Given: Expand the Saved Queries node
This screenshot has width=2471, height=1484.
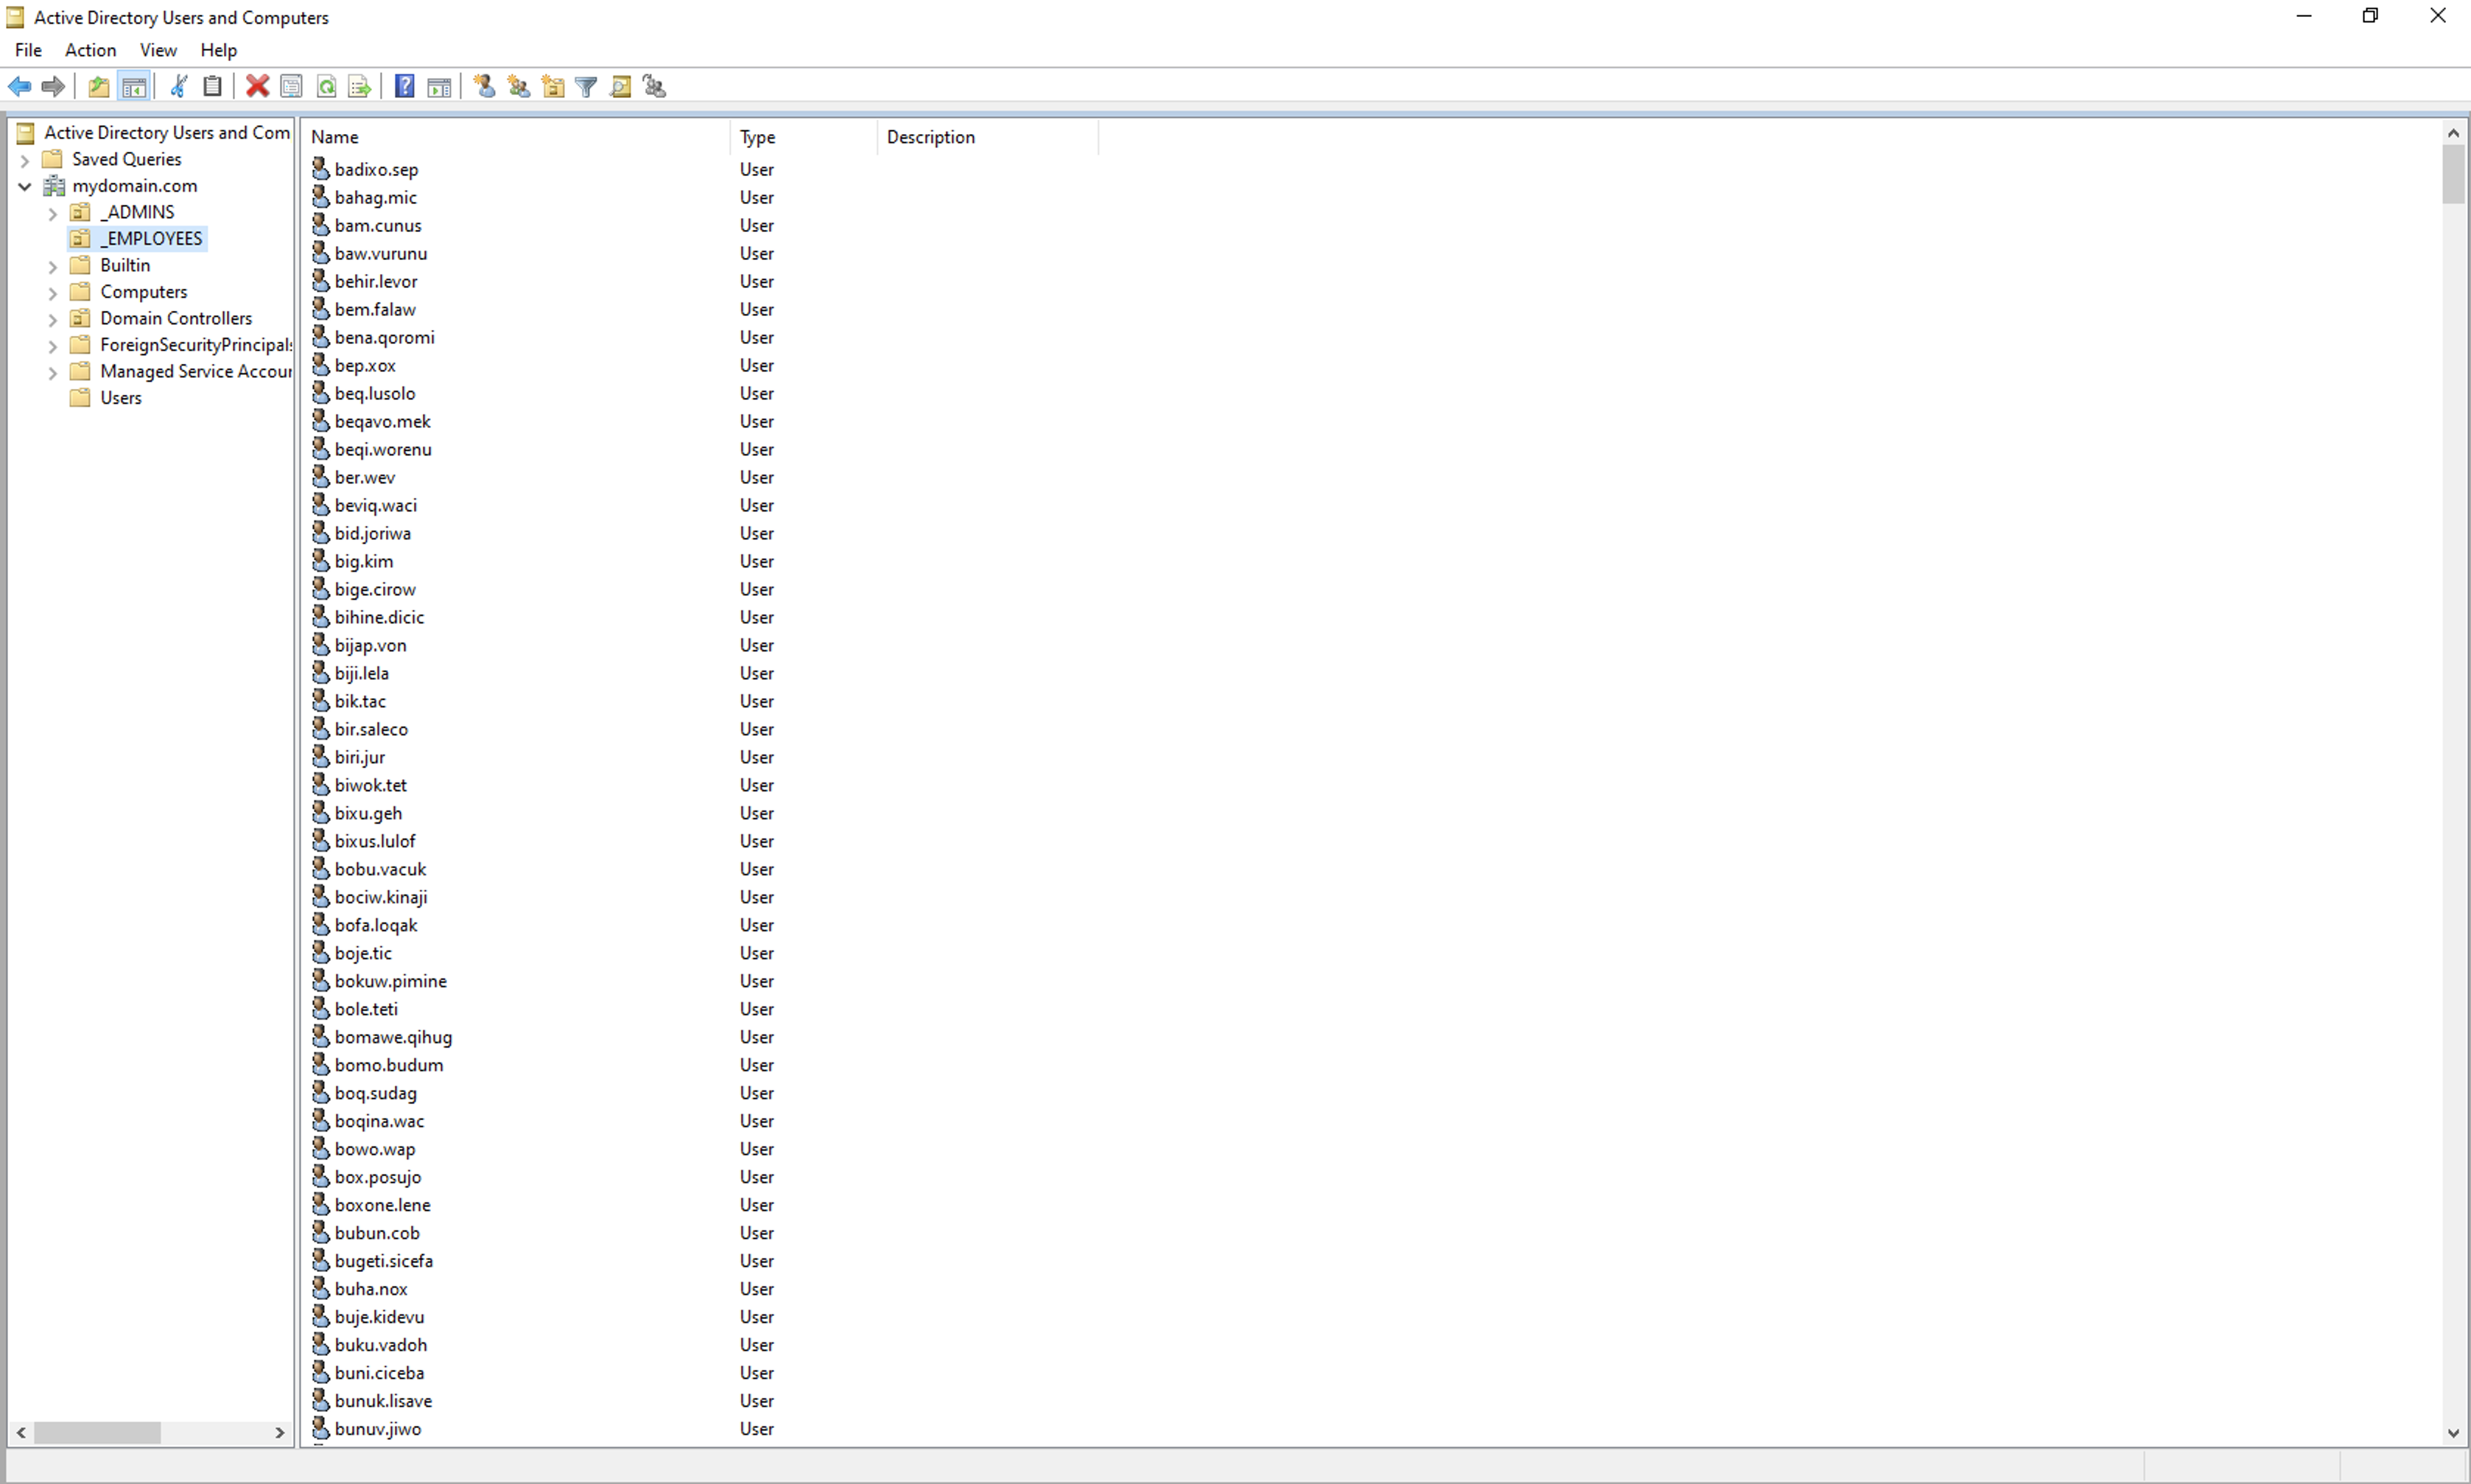Looking at the screenshot, I should (x=25, y=160).
